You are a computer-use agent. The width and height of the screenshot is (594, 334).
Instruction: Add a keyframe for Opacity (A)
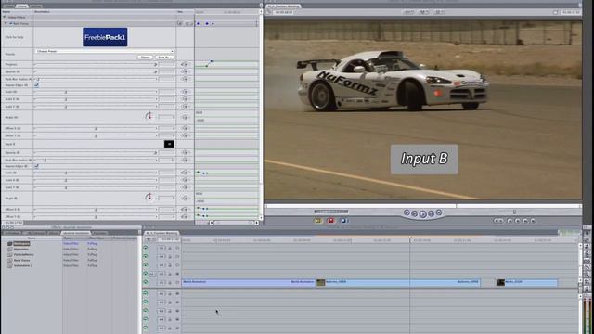[186, 71]
